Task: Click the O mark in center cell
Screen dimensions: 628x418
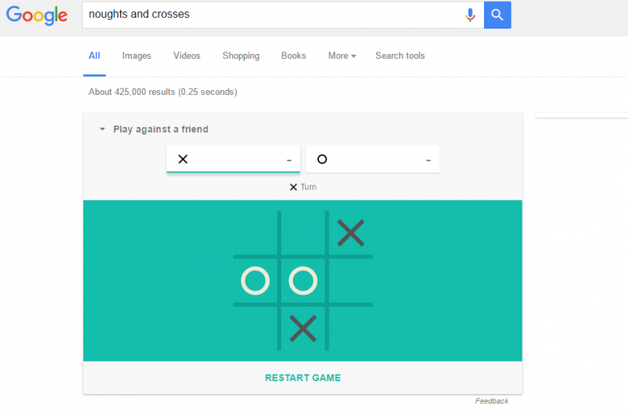Action: coord(303,281)
